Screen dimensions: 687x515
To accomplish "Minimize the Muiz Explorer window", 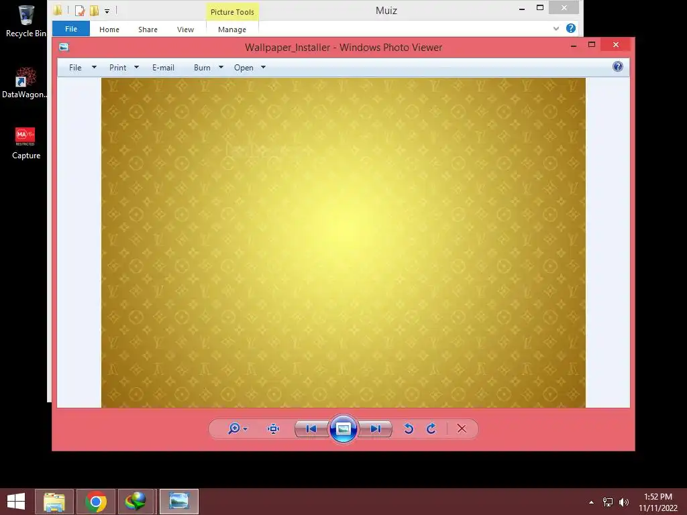I will 522,8.
